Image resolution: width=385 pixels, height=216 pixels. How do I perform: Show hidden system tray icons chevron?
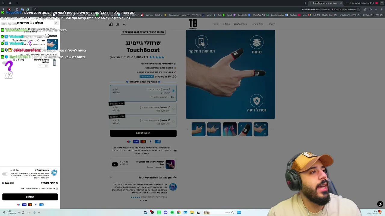click(x=39, y=212)
